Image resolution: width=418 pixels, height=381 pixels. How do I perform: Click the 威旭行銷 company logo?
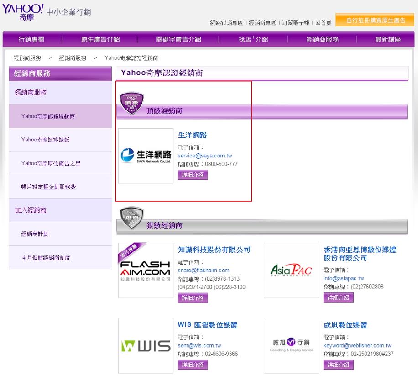(291, 345)
